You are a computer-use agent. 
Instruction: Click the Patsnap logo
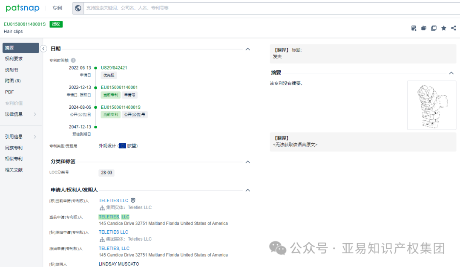(x=23, y=8)
